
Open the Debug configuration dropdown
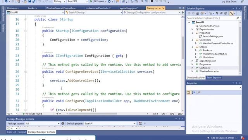(64, 1)
